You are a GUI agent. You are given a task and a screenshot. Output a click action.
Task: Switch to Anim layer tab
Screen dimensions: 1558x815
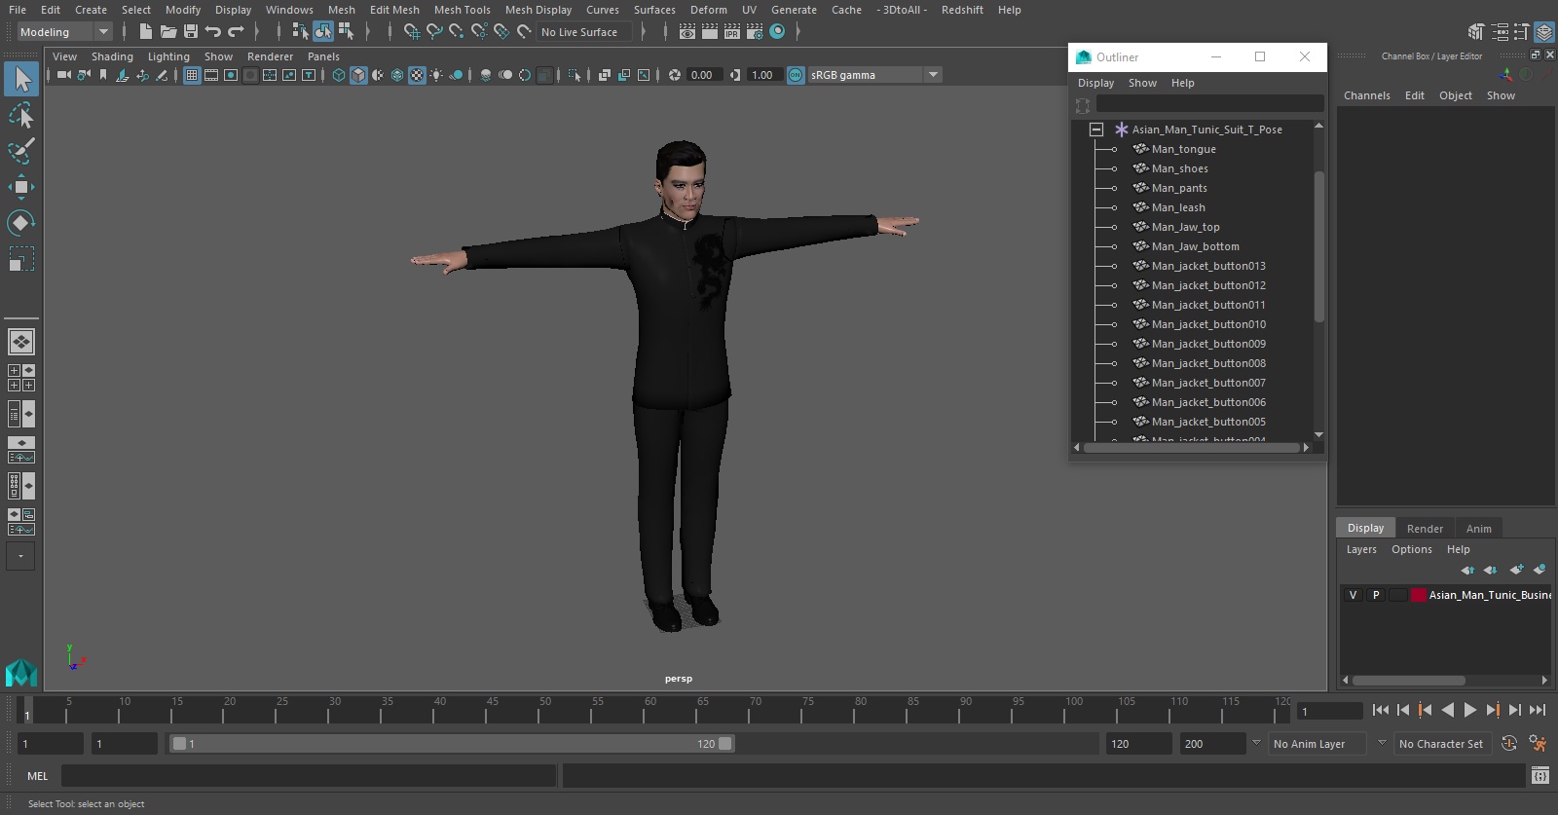click(1478, 529)
